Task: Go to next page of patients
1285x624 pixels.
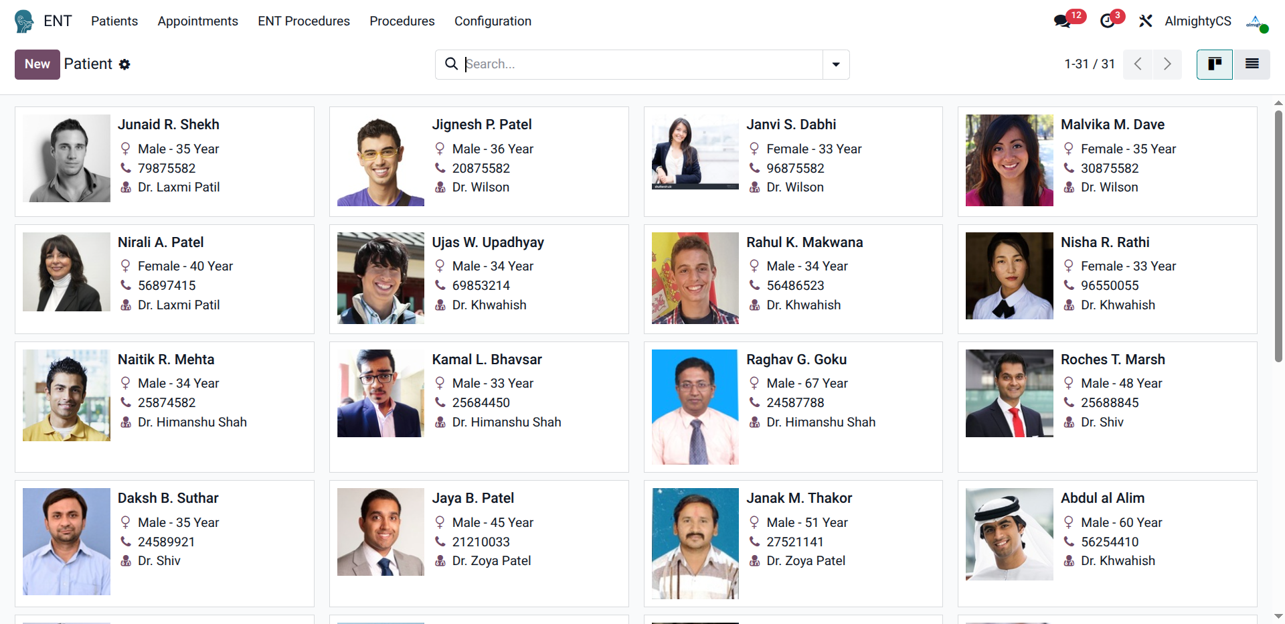Action: tap(1167, 64)
